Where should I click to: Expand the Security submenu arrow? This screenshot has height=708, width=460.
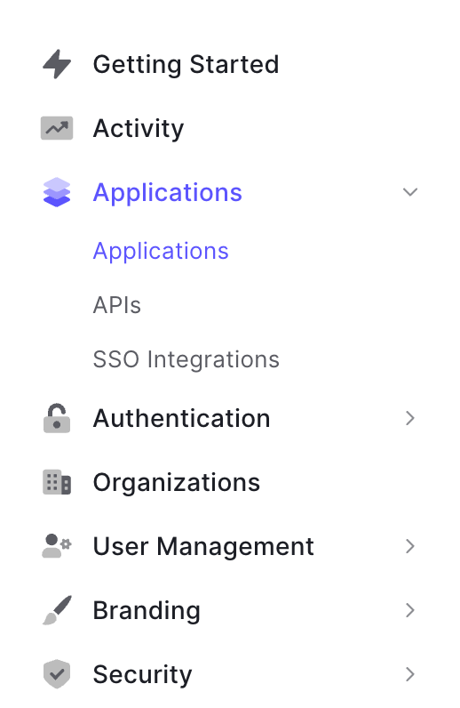tap(410, 674)
